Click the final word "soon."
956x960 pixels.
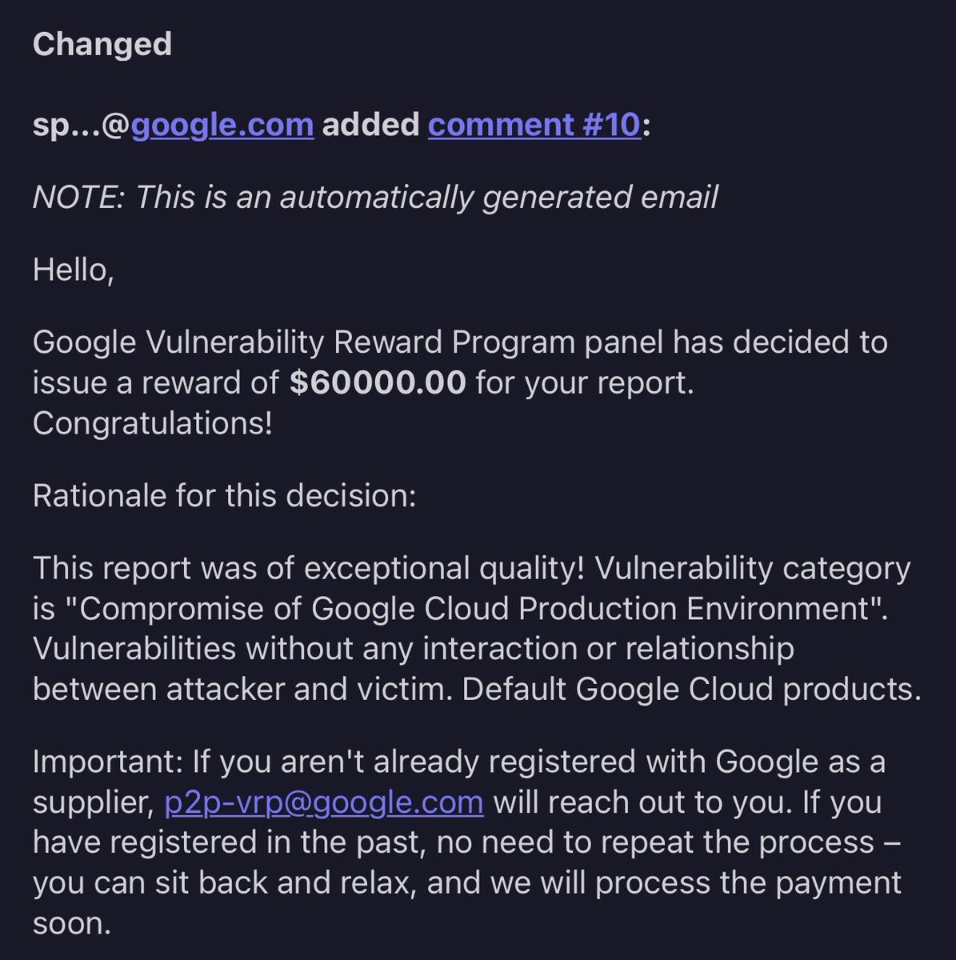pyautogui.click(x=72, y=924)
